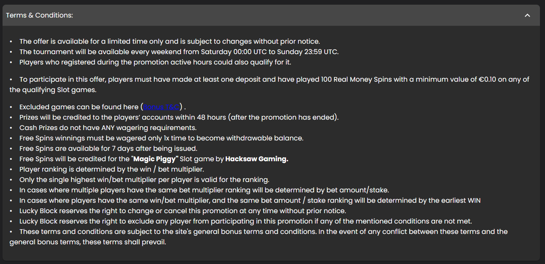Click the weekend tournament schedule line
Viewport: 545px width, 264px height.
179,52
